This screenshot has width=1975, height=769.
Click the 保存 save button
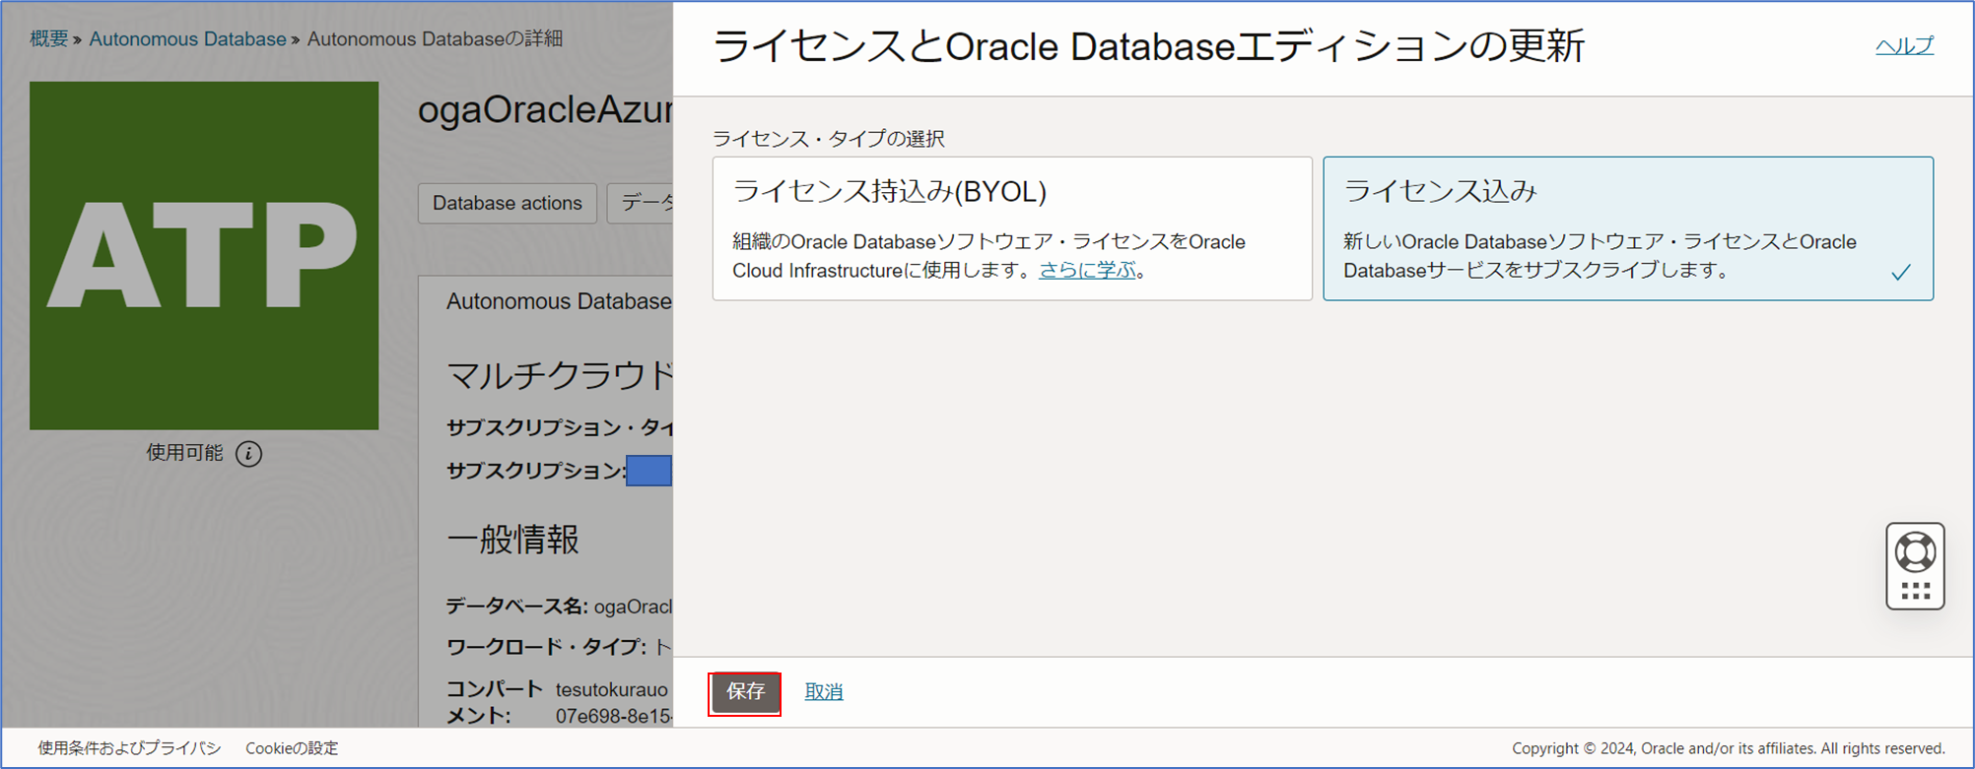(745, 692)
